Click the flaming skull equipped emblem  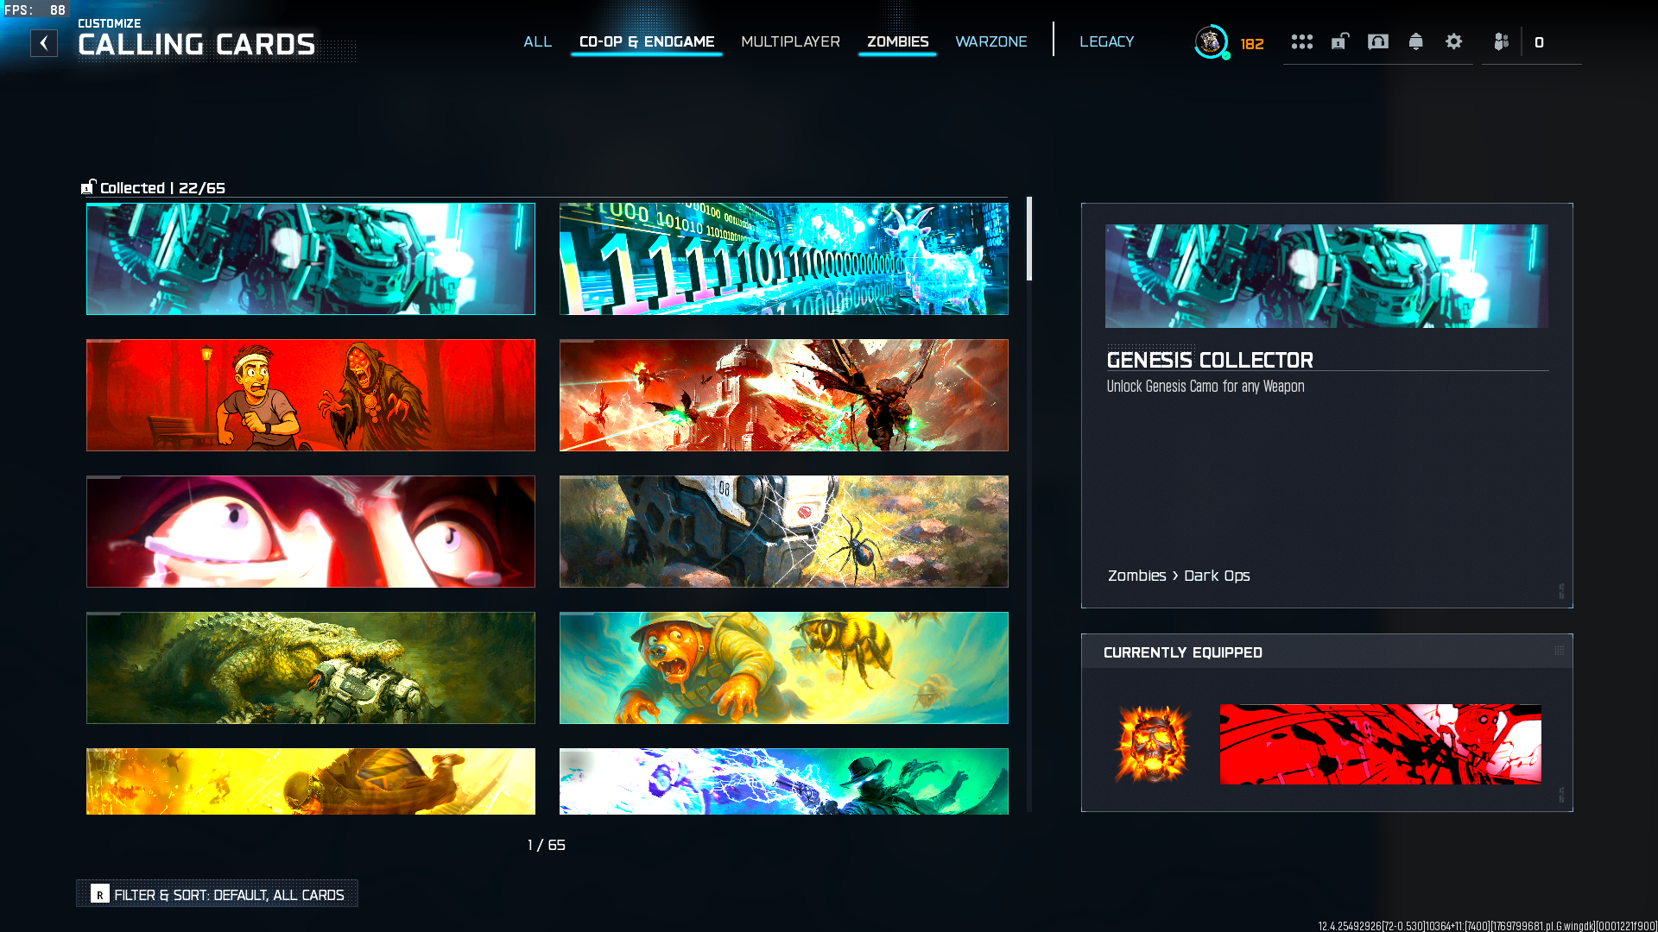(x=1153, y=744)
